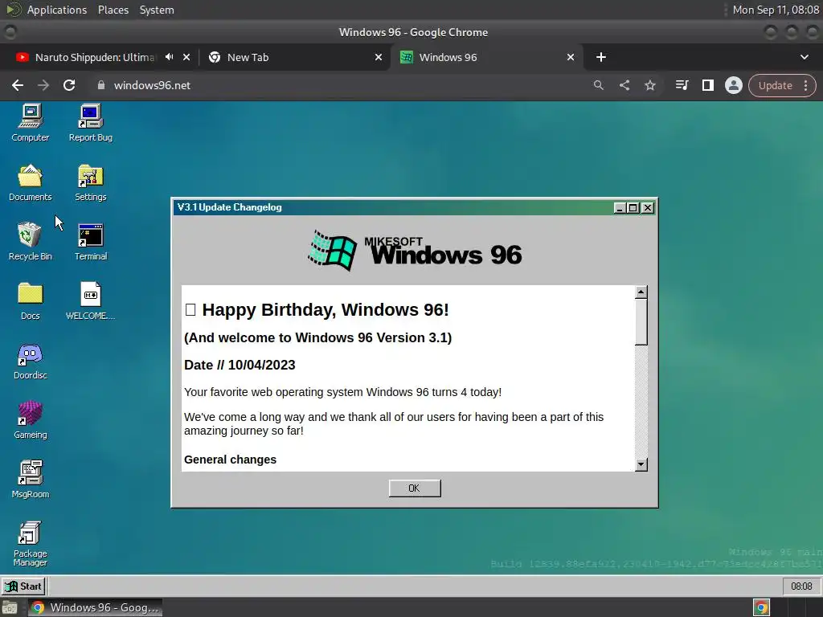The width and height of the screenshot is (823, 617).
Task: Launch the MsgRoom shortcut
Action: click(30, 480)
